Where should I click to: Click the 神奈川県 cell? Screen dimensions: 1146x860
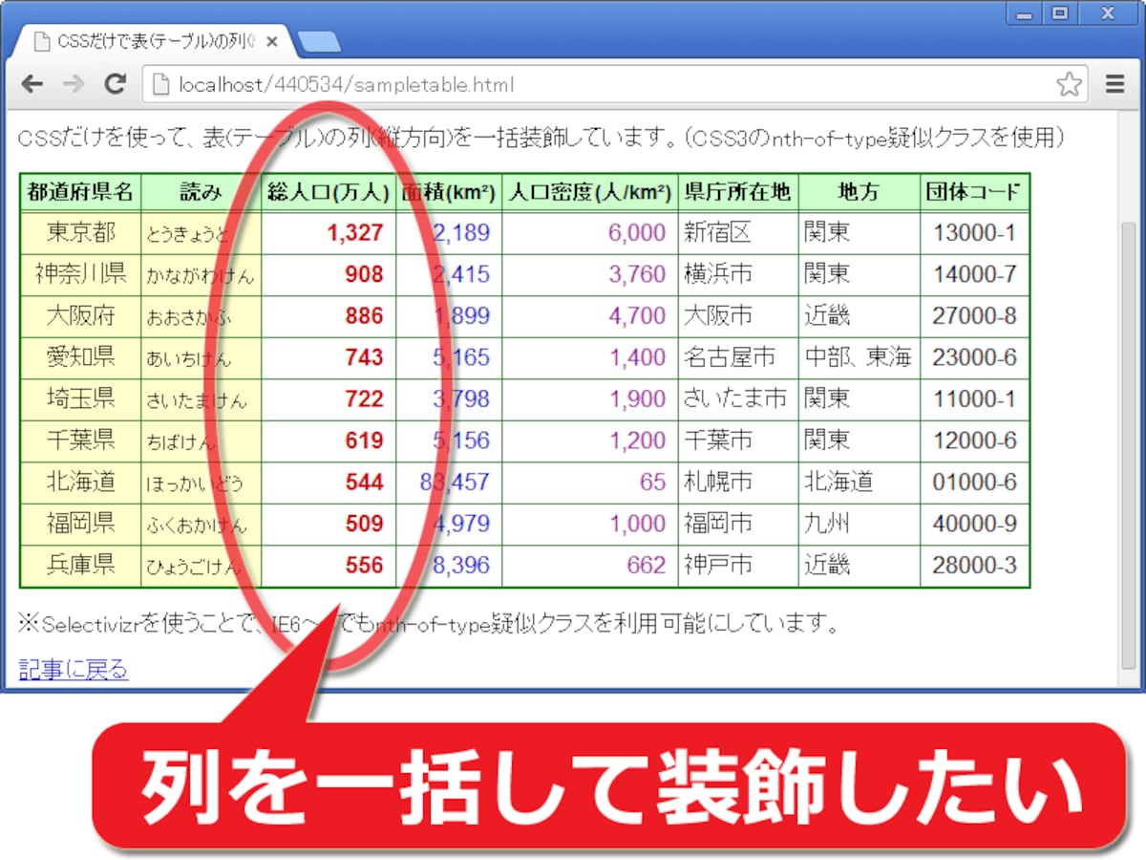click(80, 274)
